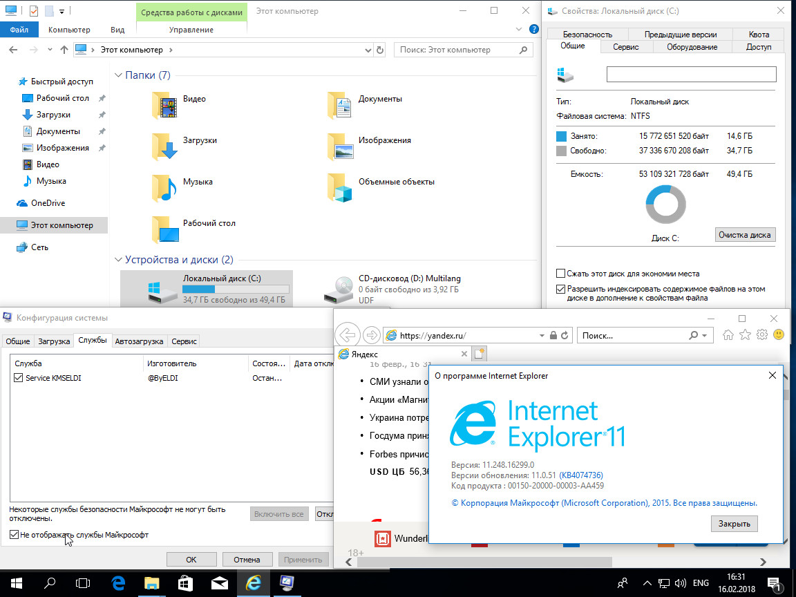796x597 pixels.
Task: Open Windows Start menu
Action: (x=17, y=583)
